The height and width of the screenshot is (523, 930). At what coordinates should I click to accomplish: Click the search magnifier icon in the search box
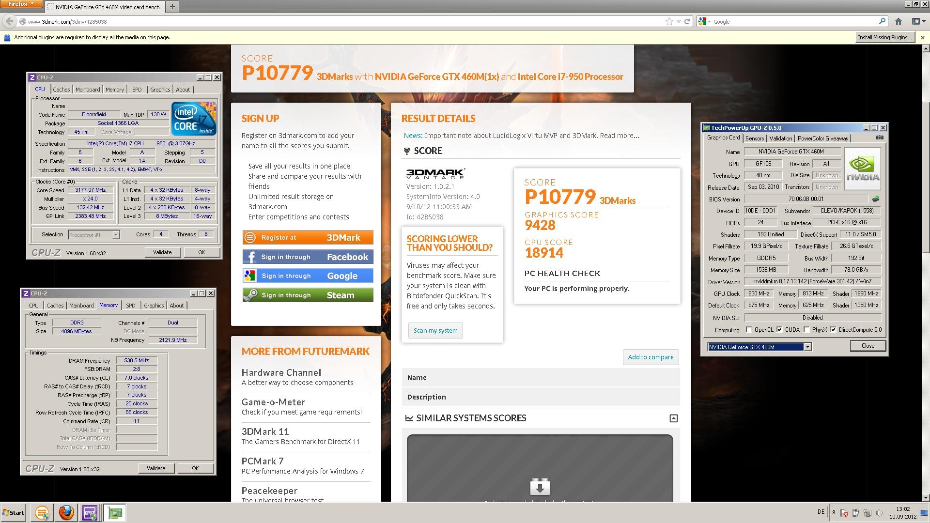(882, 21)
